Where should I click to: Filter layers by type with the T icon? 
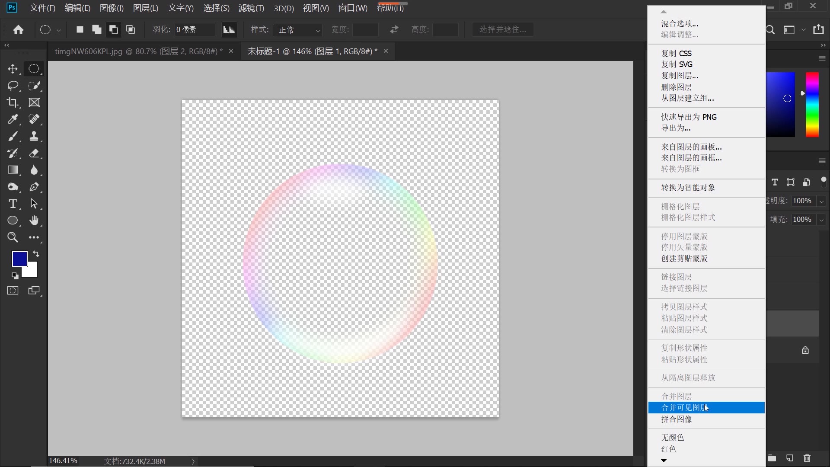click(x=774, y=182)
